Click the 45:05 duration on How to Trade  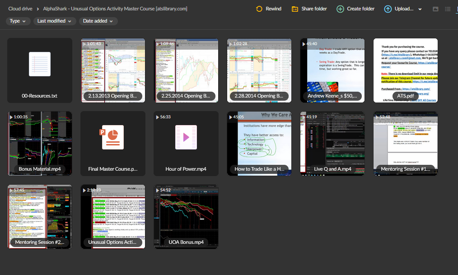coord(238,117)
